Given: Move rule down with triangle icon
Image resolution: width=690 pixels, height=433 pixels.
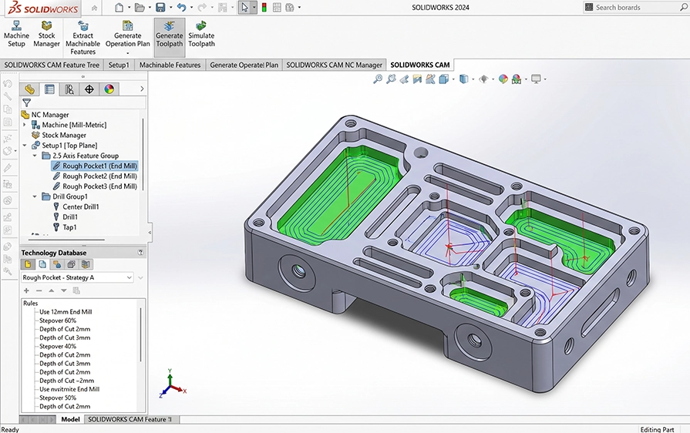Looking at the screenshot, I should [x=64, y=290].
